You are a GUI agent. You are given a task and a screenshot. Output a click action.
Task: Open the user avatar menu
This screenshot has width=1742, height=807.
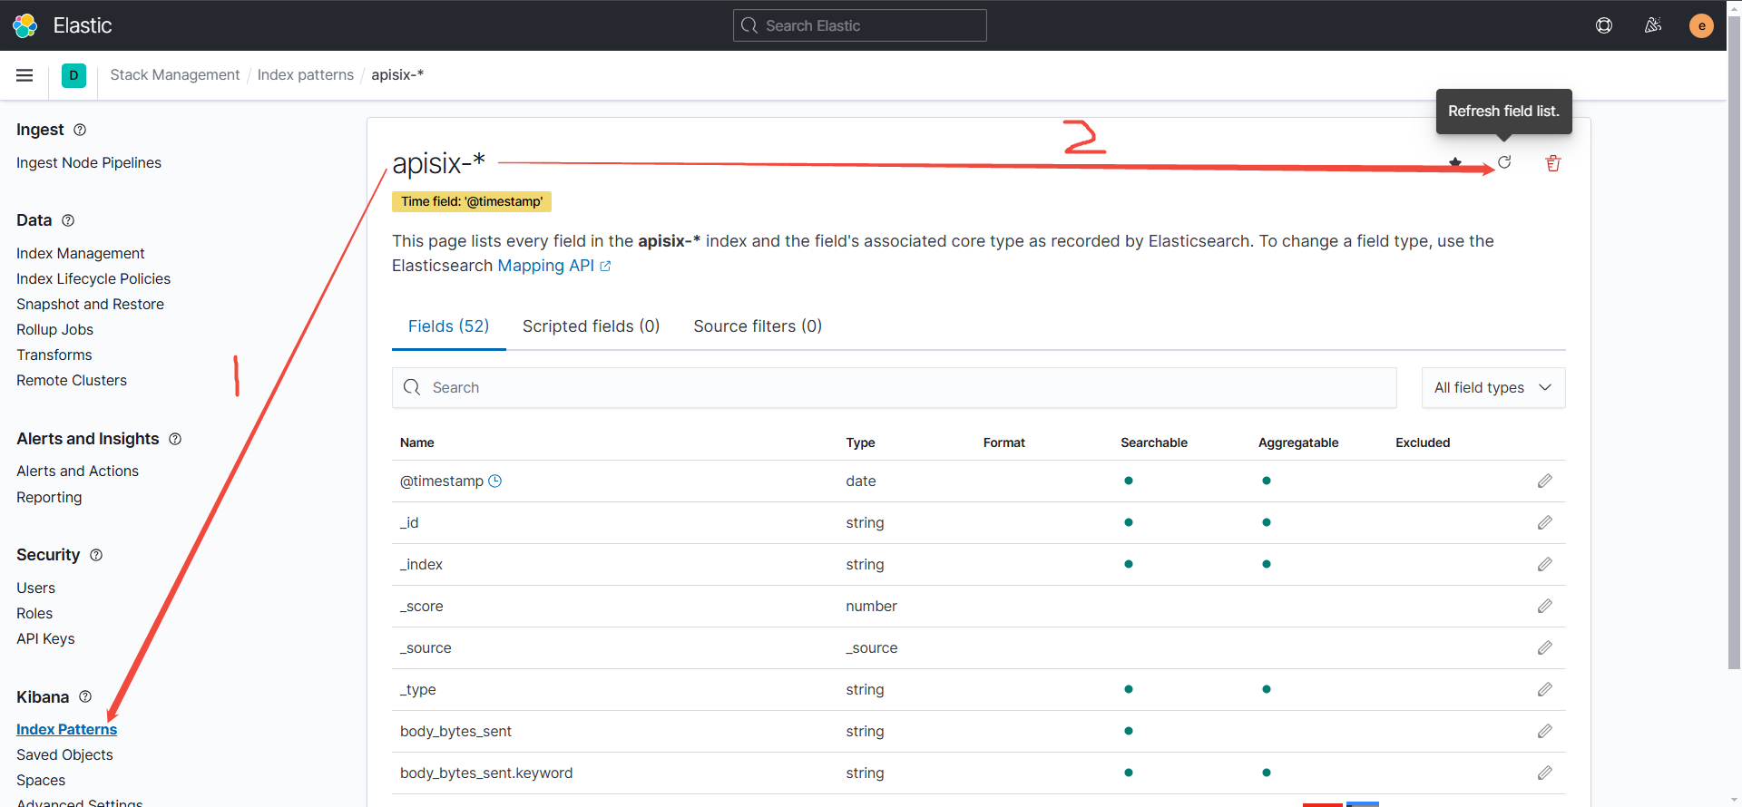pyautogui.click(x=1701, y=25)
